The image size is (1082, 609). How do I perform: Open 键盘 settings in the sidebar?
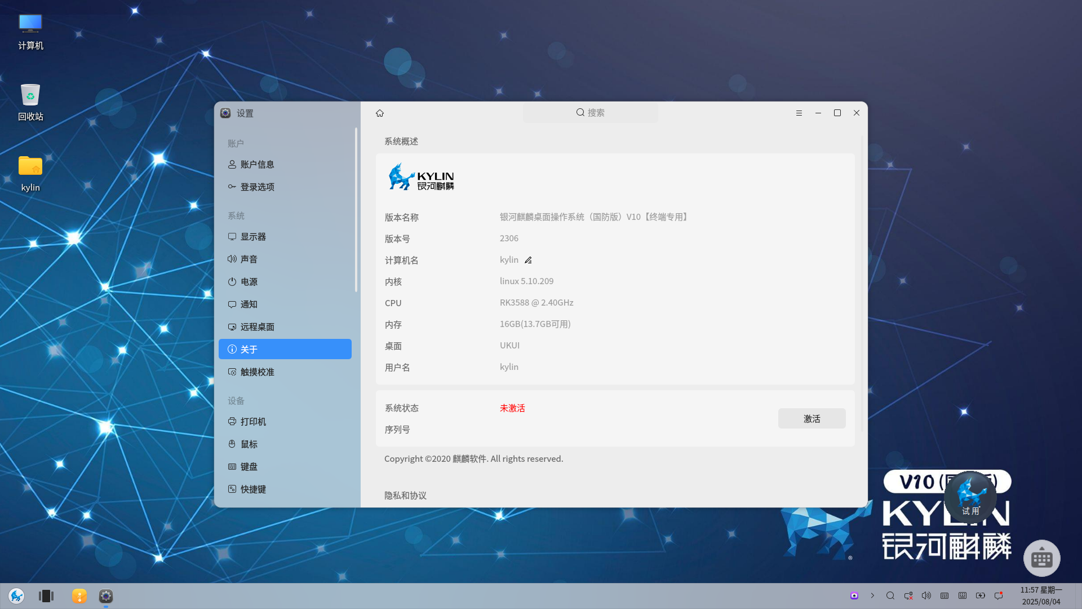tap(285, 466)
